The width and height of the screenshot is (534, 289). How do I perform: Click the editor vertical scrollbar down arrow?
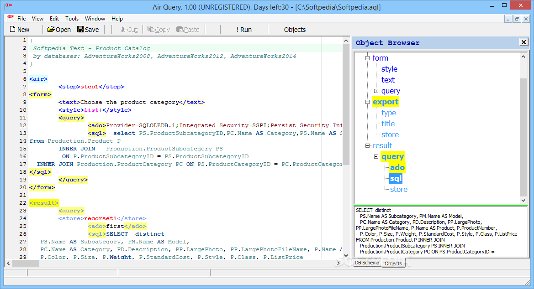point(346,256)
